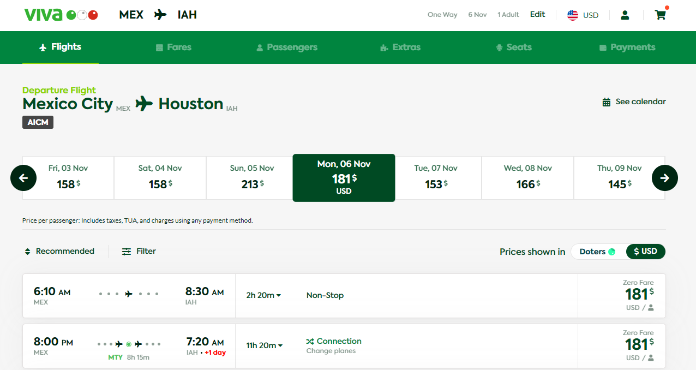Image resolution: width=696 pixels, height=370 pixels.
Task: Switch prices to $ USD
Action: pos(645,252)
